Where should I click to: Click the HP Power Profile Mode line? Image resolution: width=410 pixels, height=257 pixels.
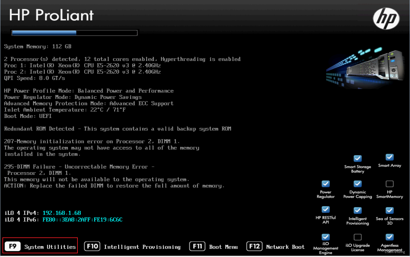pos(89,91)
